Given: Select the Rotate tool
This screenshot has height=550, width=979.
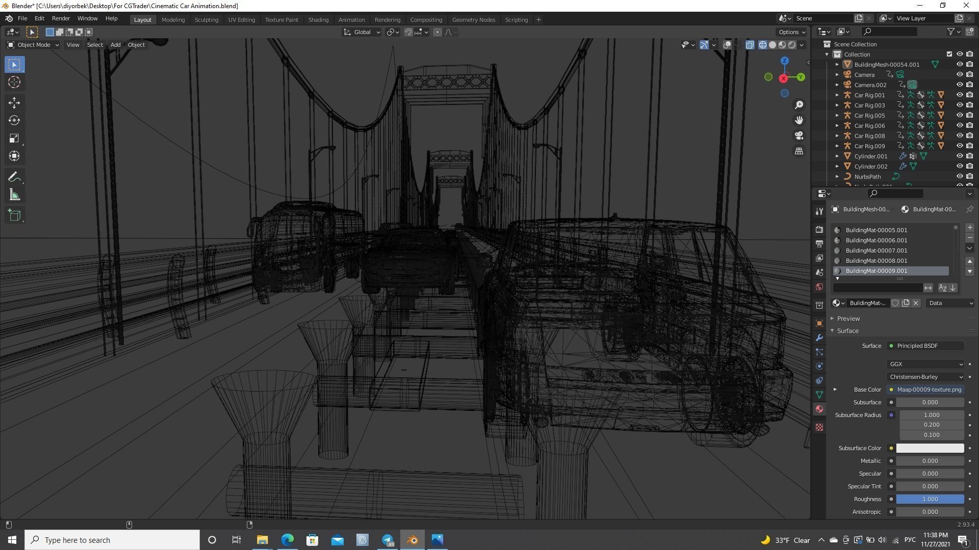Looking at the screenshot, I should click(x=14, y=121).
